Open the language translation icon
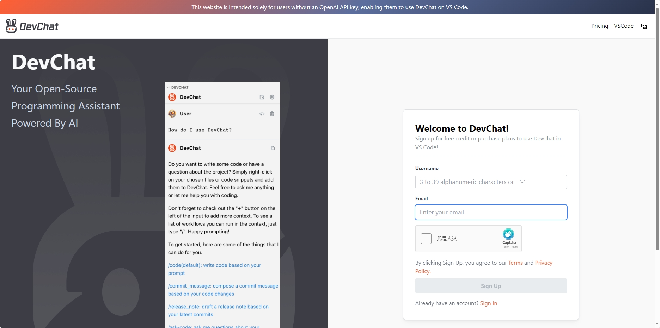 (644, 26)
